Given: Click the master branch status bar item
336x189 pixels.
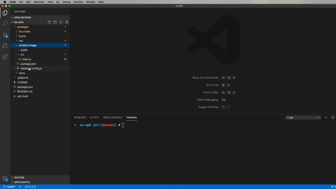Looking at the screenshot, I should pos(9,187).
